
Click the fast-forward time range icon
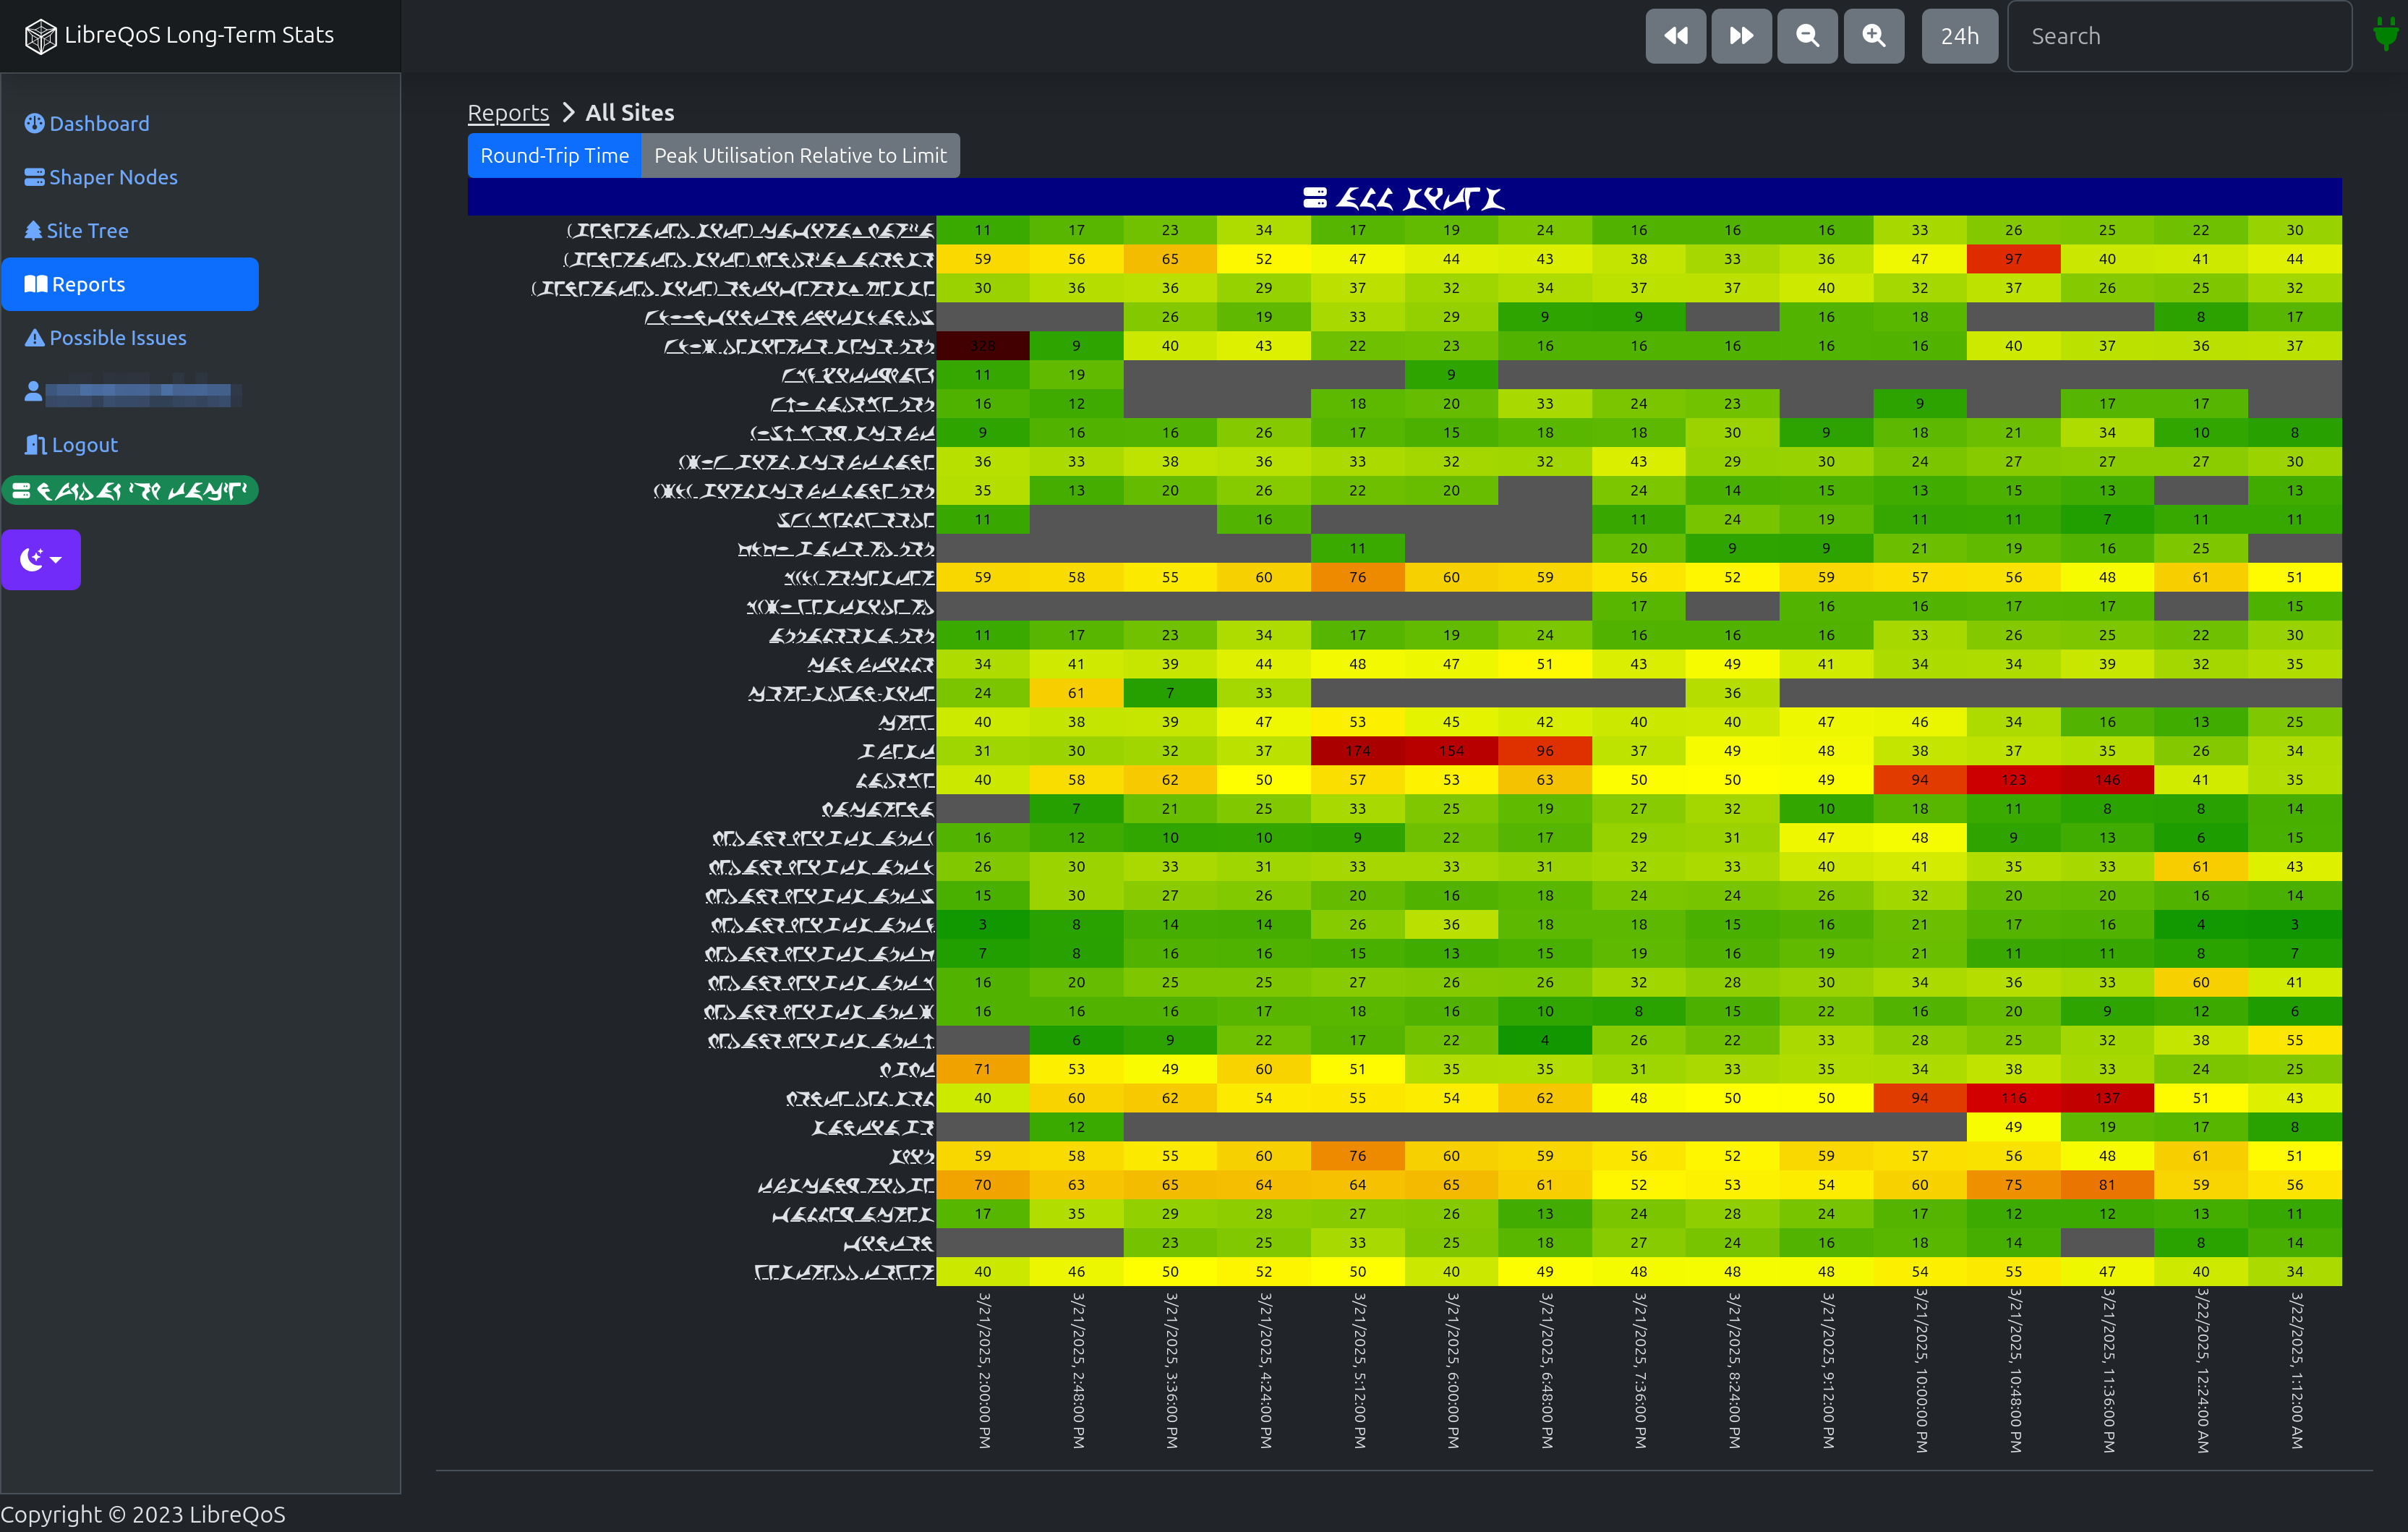pos(1741,36)
